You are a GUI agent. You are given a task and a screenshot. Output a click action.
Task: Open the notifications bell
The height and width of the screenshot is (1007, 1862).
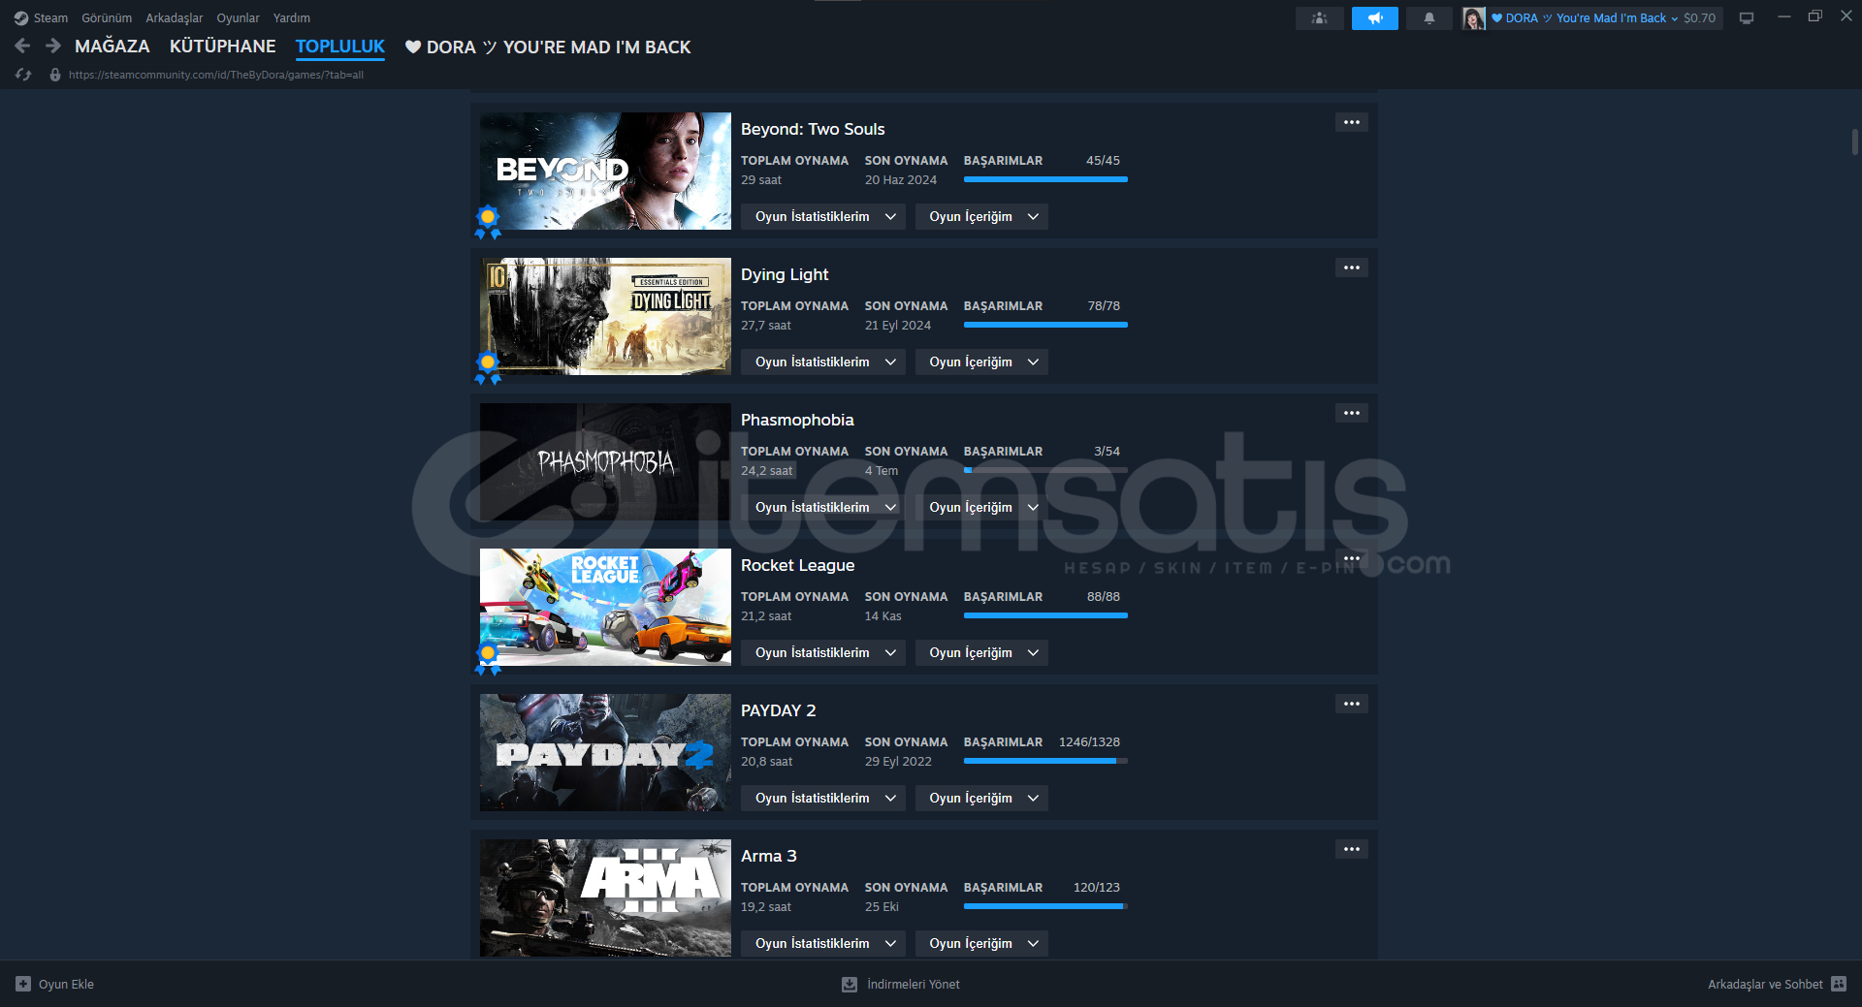[1429, 17]
